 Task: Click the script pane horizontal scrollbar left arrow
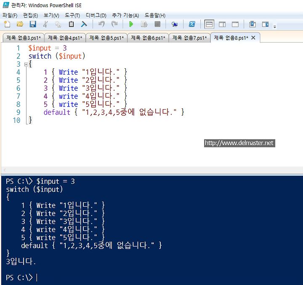tap(5, 170)
